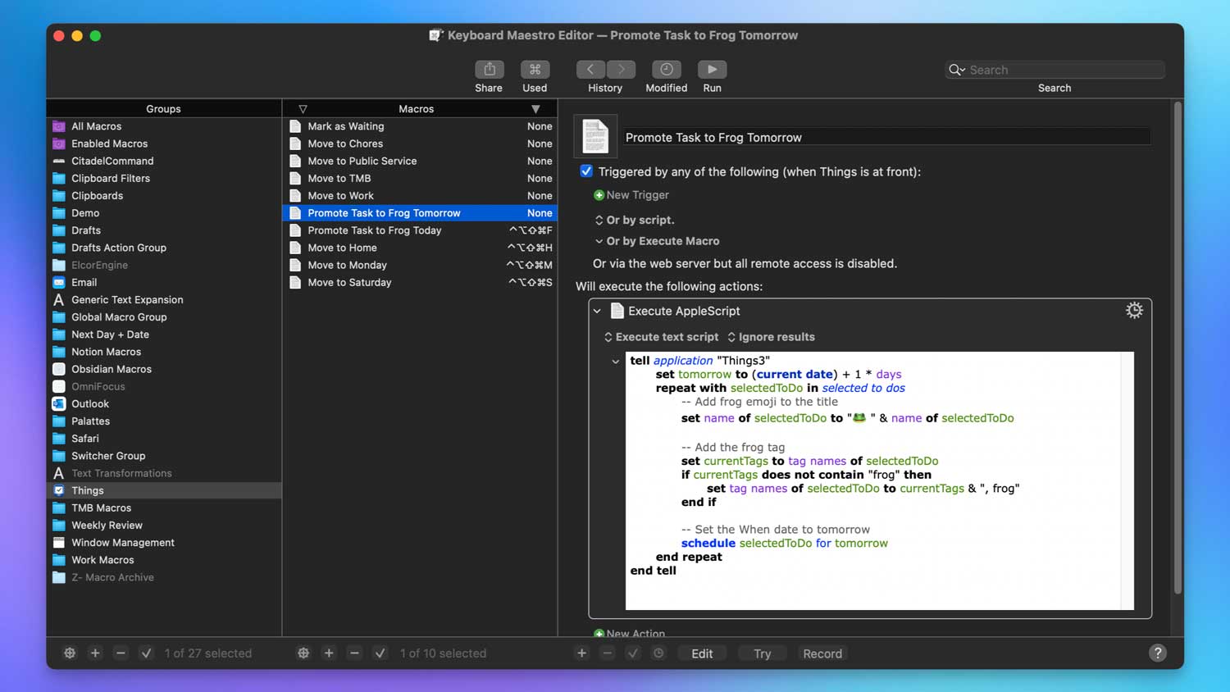The image size is (1230, 692).
Task: Toggle action enabled checkmark in footer
Action: [x=632, y=653]
